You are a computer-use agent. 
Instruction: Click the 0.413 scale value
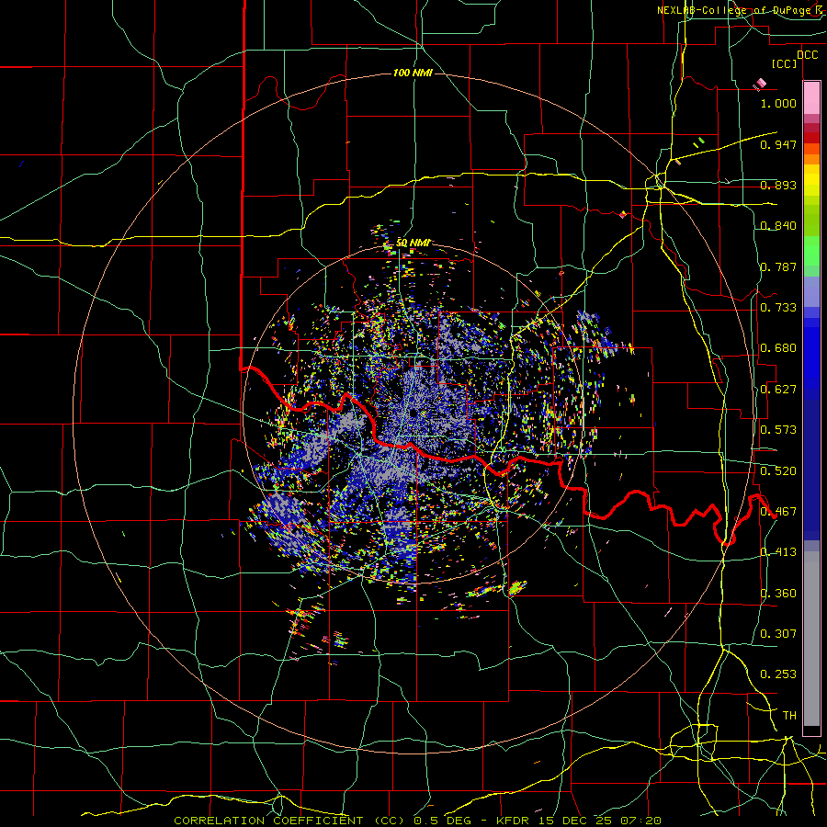778,551
